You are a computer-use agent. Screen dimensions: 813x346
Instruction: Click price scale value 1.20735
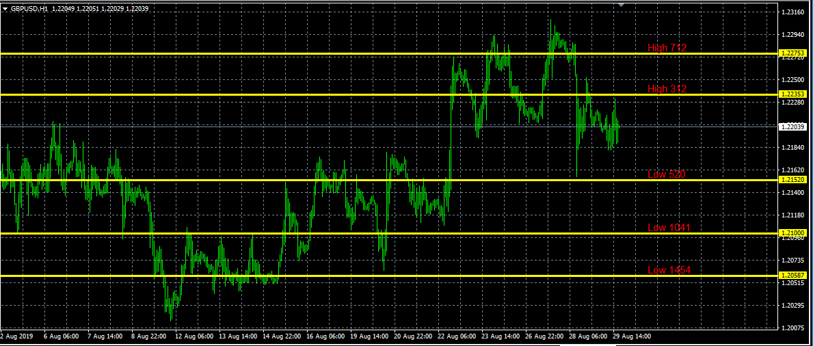coord(792,261)
